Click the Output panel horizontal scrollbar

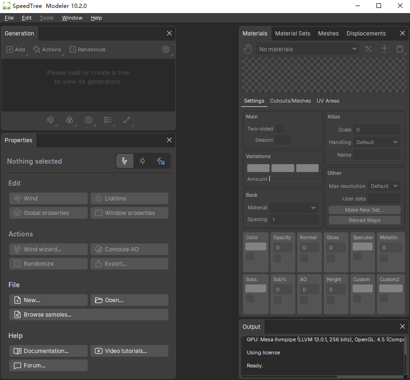tap(289, 377)
